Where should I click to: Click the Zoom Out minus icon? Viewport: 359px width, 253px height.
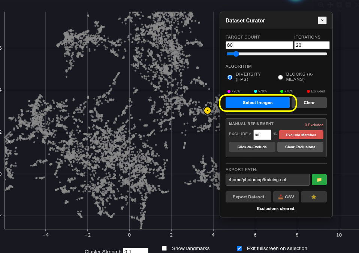(x=348, y=5)
